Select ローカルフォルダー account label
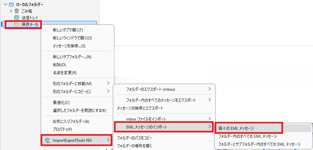This screenshot has width=313, height=150. [x=30, y=4]
